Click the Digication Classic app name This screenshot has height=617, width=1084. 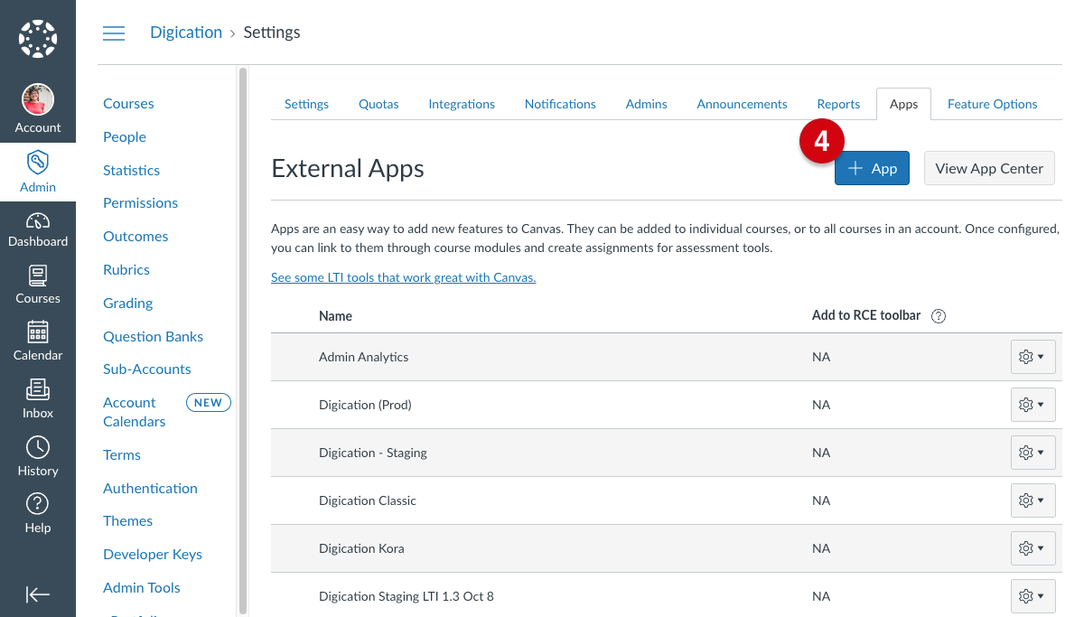point(368,500)
